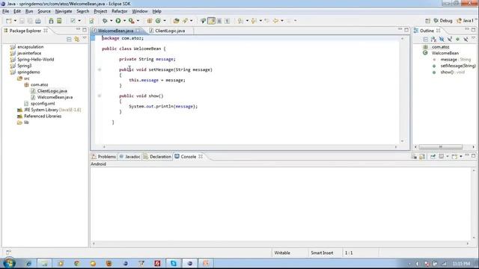Open the Source menu

pos(44,11)
